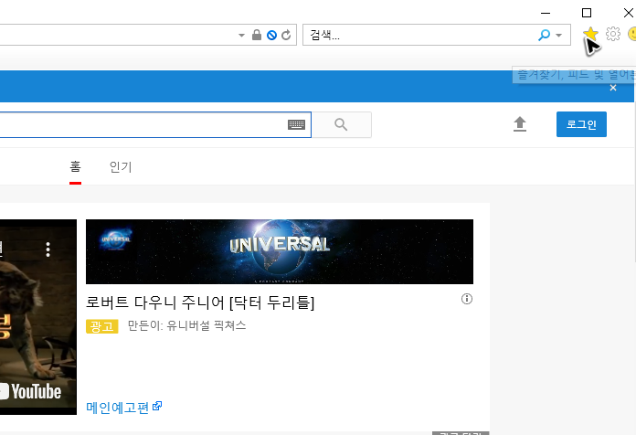
Task: Click the YouTube search magnifier button
Action: tap(341, 124)
